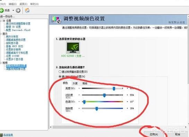Viewport: 189px width, 137px height.
Task: Select "通过NVIDIA设置" radio button
Action: point(60,76)
